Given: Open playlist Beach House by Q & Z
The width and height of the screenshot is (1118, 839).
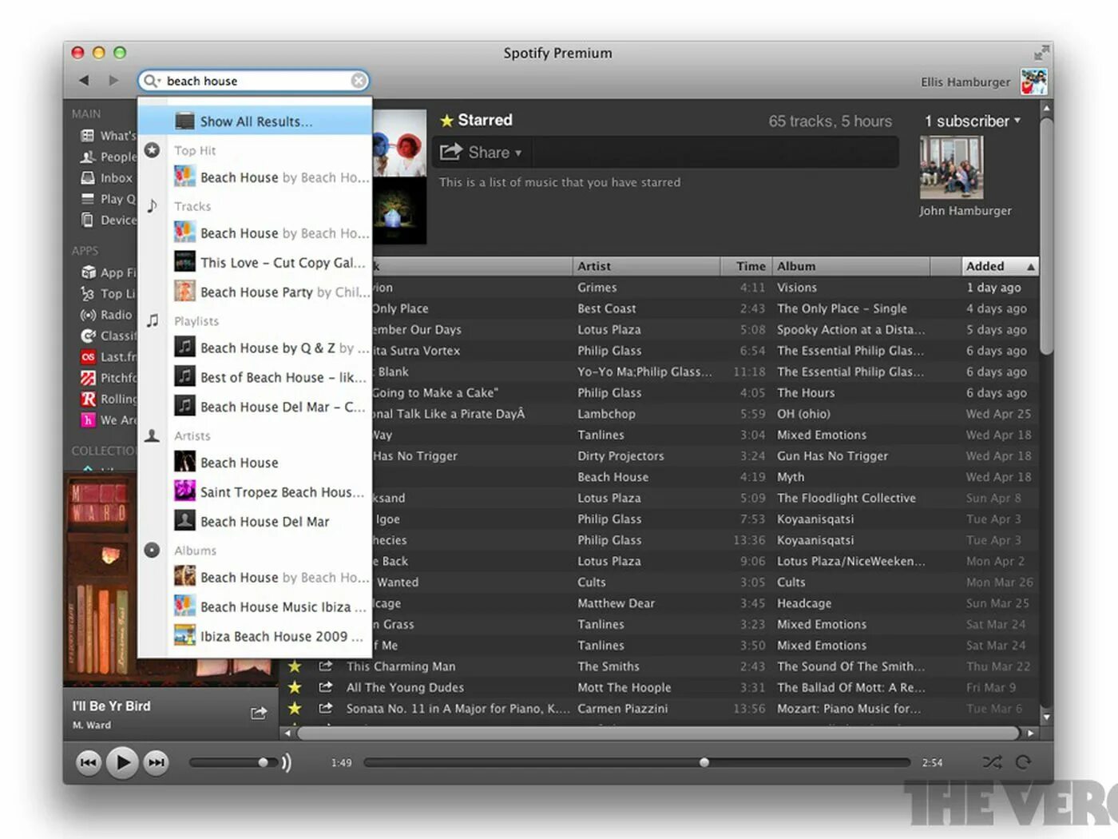Looking at the screenshot, I should click(x=272, y=348).
